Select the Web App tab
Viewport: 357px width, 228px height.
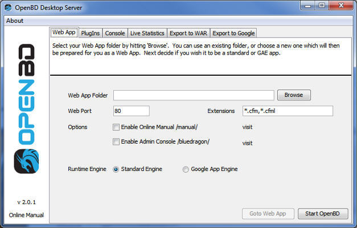pos(64,32)
